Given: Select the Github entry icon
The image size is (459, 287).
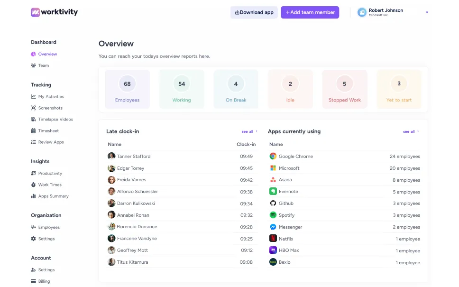Looking at the screenshot, I should coord(273,203).
